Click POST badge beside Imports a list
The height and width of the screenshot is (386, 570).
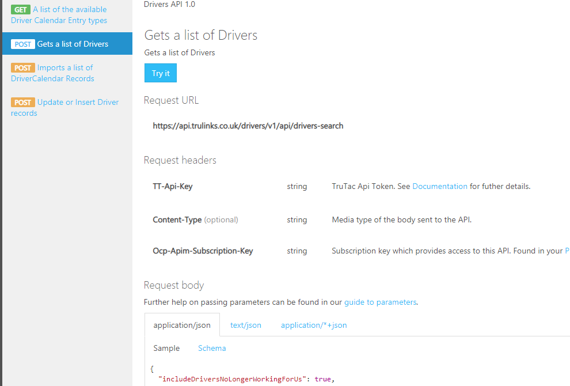point(23,67)
